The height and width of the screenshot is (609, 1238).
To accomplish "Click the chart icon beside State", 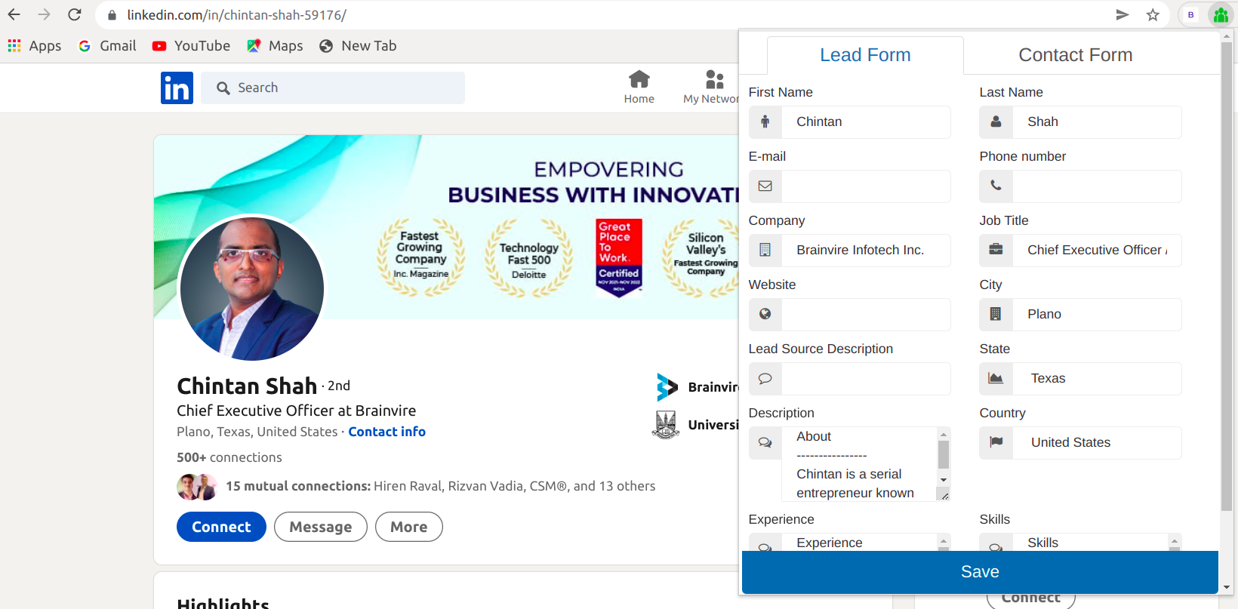I will point(996,379).
